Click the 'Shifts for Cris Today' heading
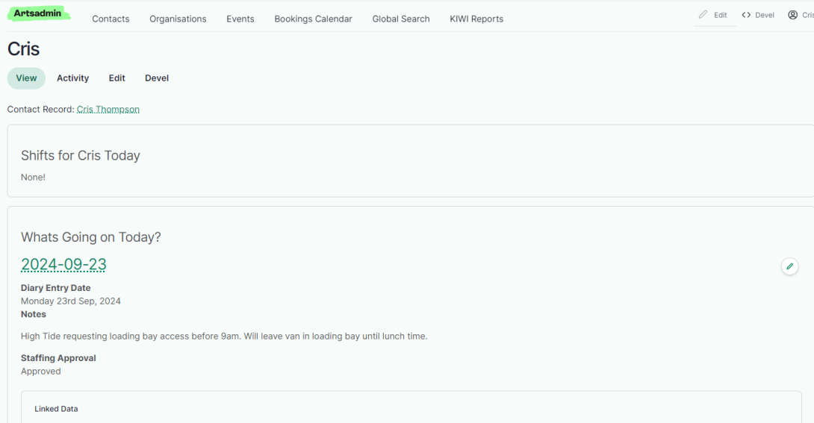The image size is (814, 423). [x=81, y=155]
